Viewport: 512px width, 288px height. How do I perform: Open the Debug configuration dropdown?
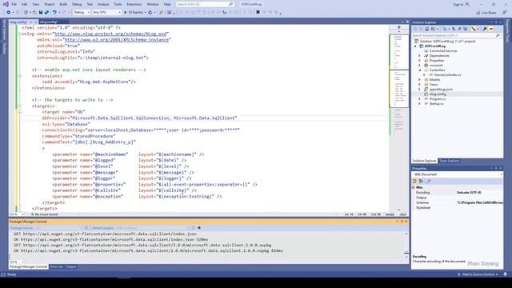pos(82,13)
